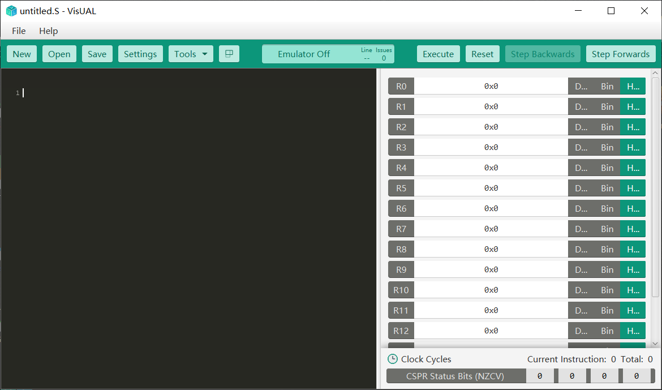Screen dimensions: 662x390
Task: Switch R9 to hex format
Action: click(633, 269)
